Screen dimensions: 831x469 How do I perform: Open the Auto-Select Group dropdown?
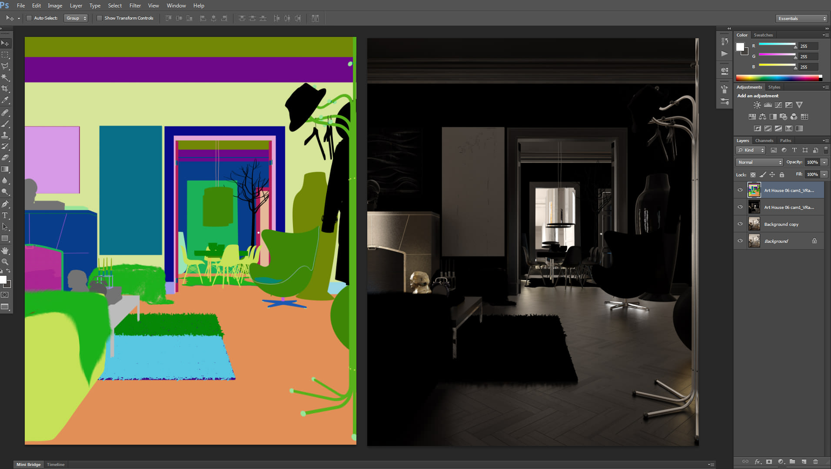(76, 18)
